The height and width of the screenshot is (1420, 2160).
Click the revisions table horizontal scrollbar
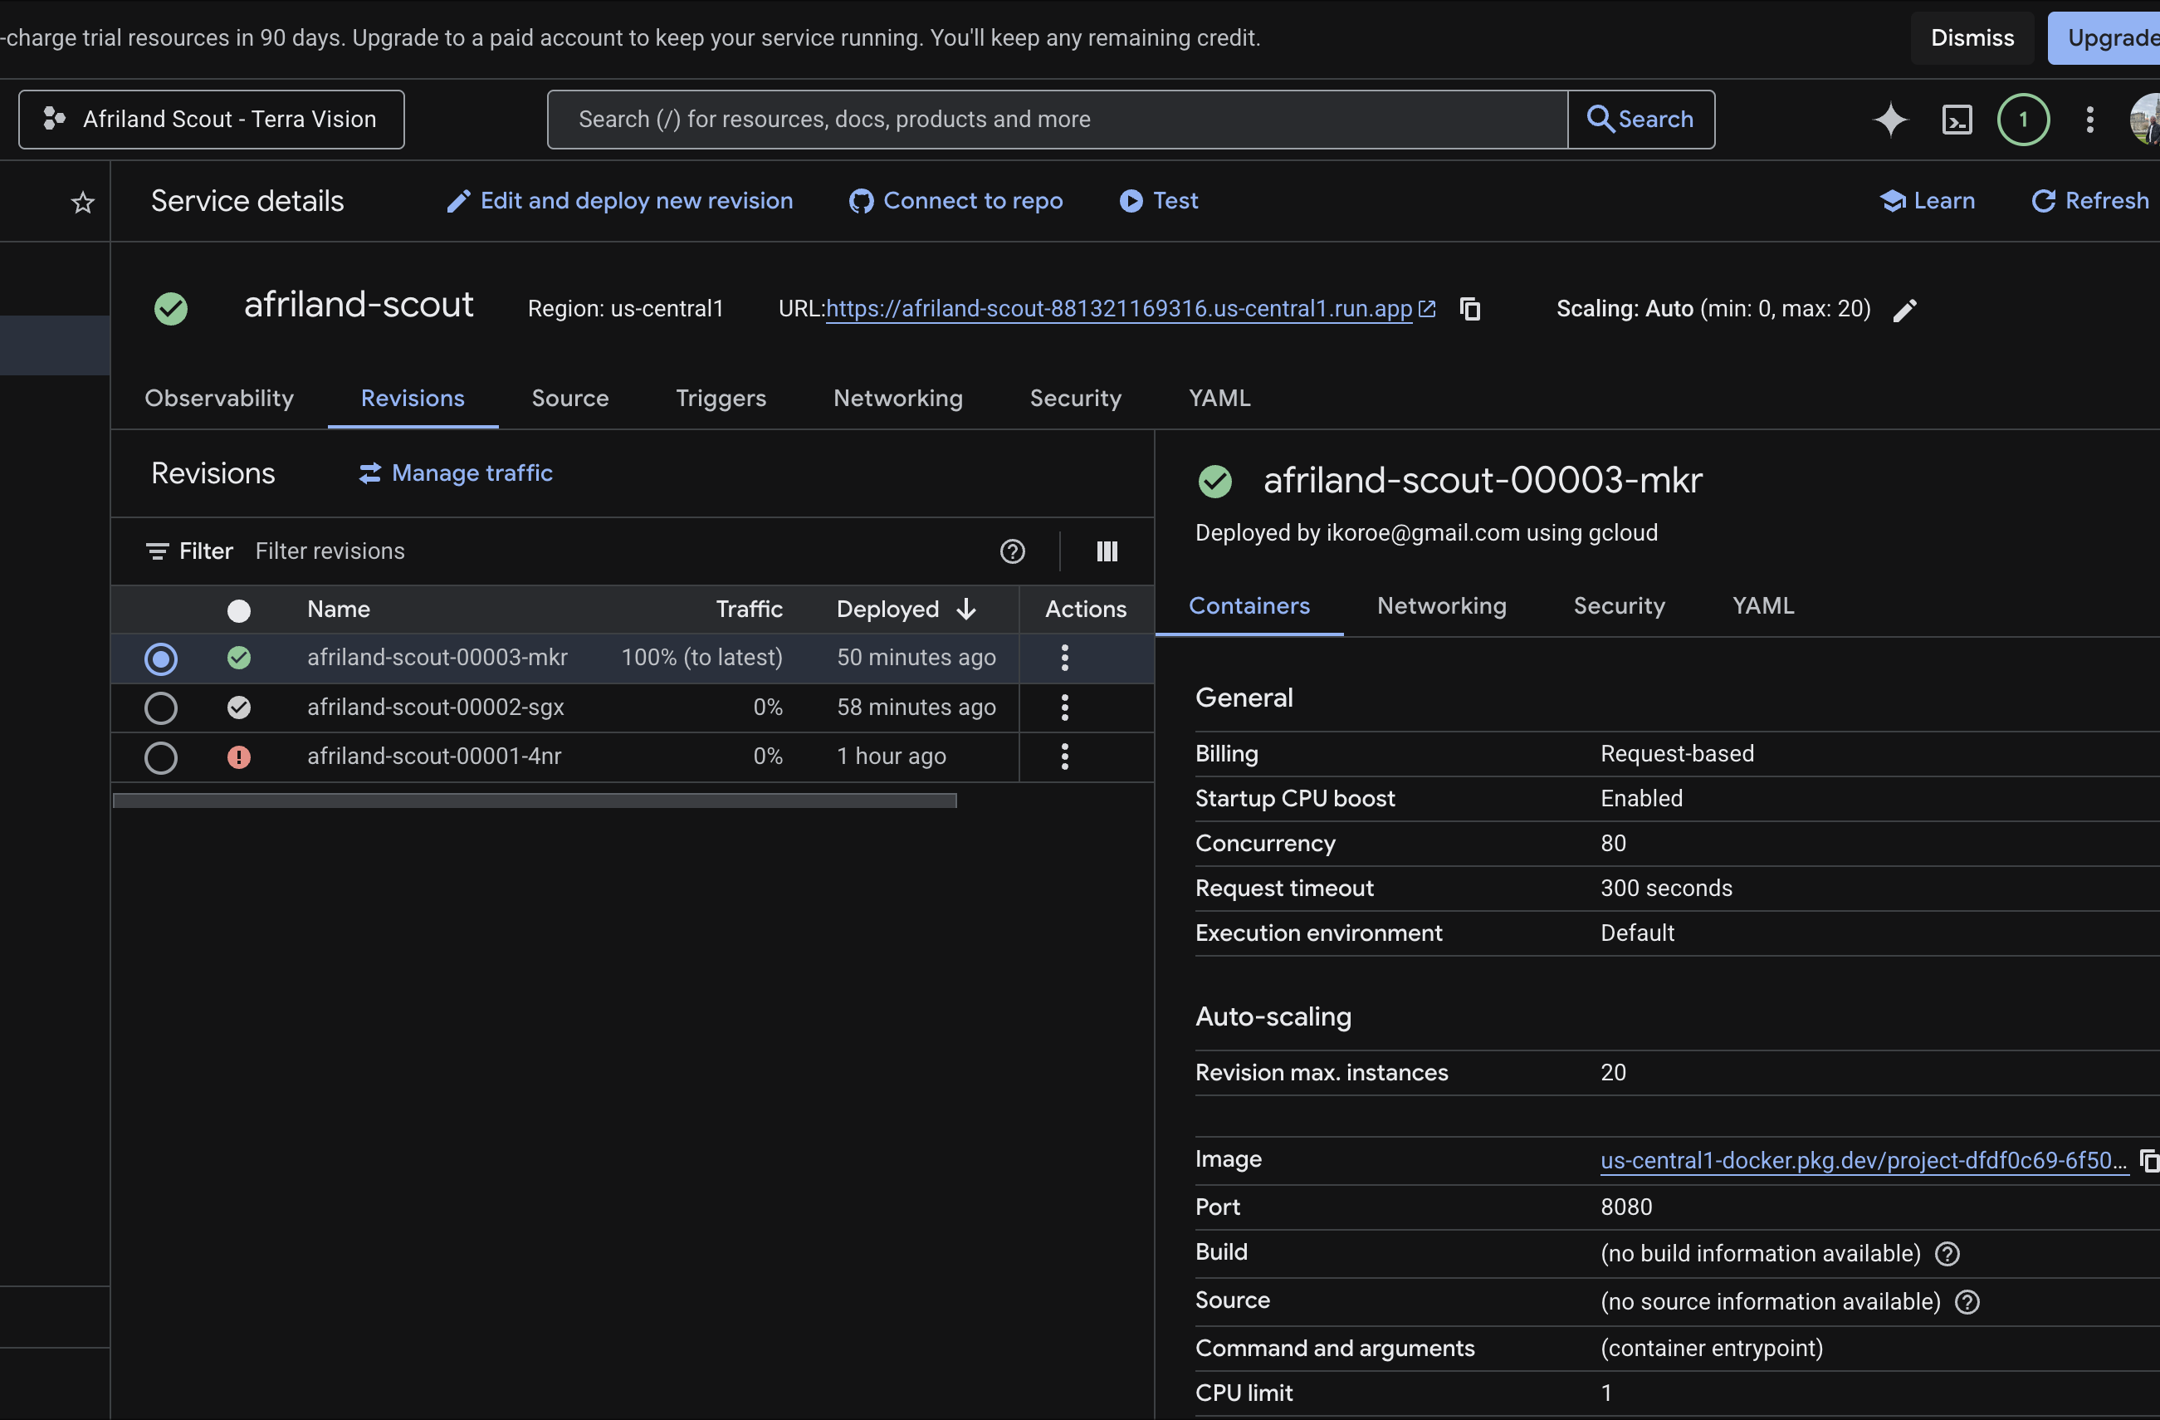535,800
